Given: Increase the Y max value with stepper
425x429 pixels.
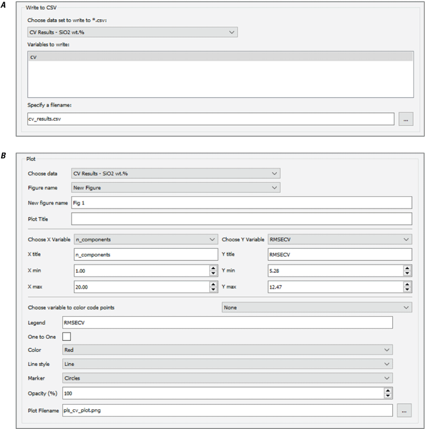Looking at the screenshot, I should pyautogui.click(x=407, y=284).
